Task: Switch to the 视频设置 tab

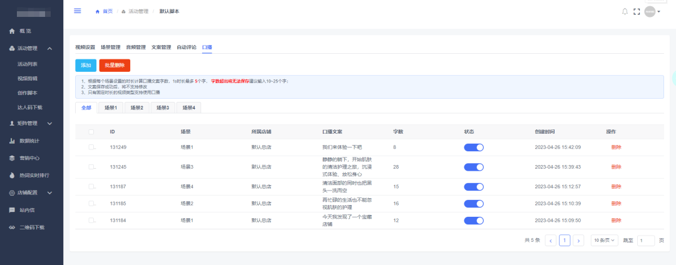Action: (85, 47)
